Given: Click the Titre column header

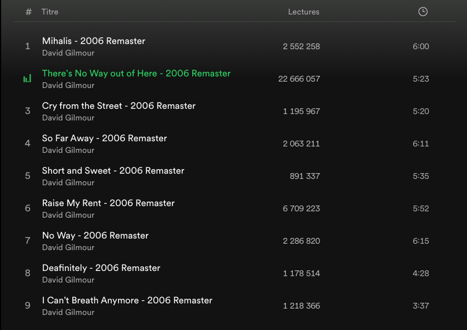Looking at the screenshot, I should [50, 12].
